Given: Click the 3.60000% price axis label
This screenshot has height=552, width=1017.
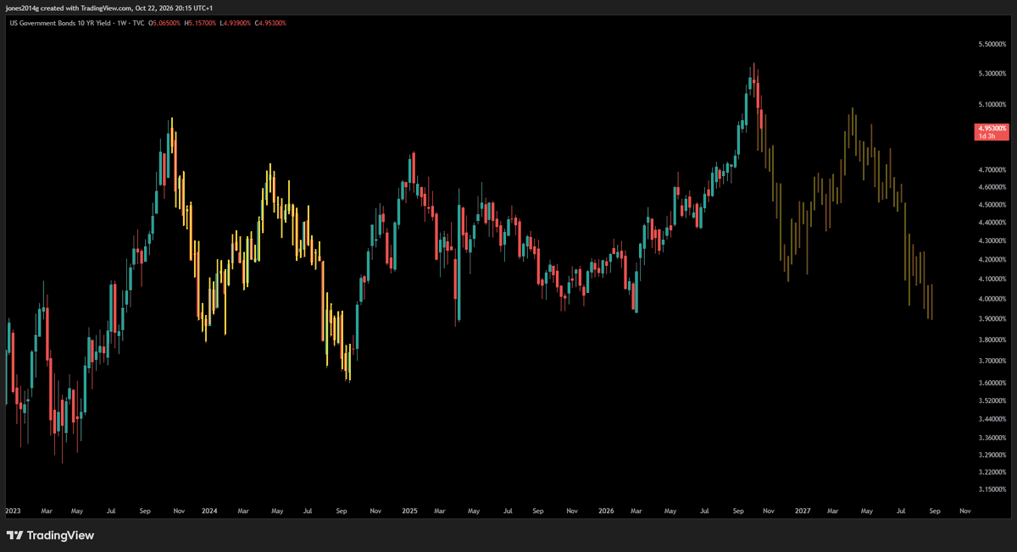Looking at the screenshot, I should click(992, 384).
